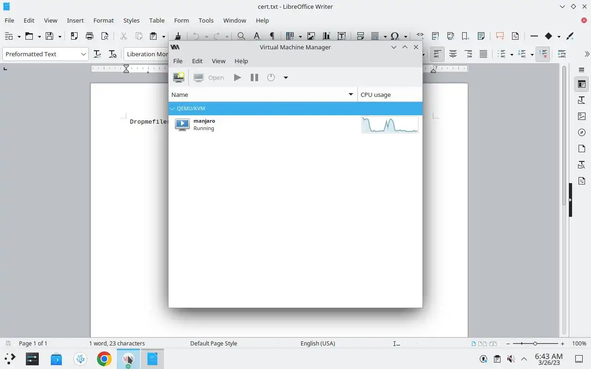591x369 pixels.
Task: Click Insert Bookmark icon
Action: coord(465,36)
